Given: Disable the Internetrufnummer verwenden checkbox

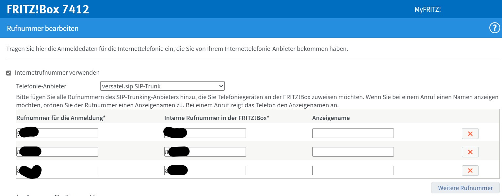Looking at the screenshot, I should point(8,73).
